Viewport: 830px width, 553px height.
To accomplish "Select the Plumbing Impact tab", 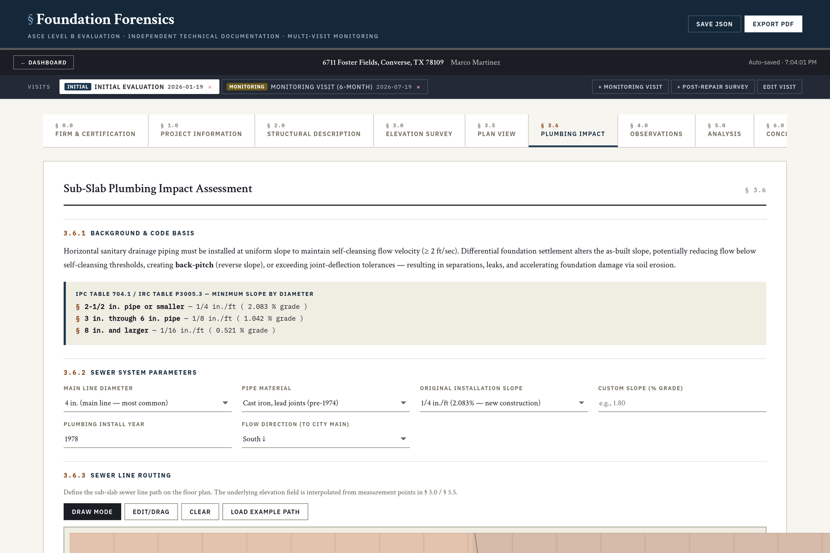I will tap(573, 130).
